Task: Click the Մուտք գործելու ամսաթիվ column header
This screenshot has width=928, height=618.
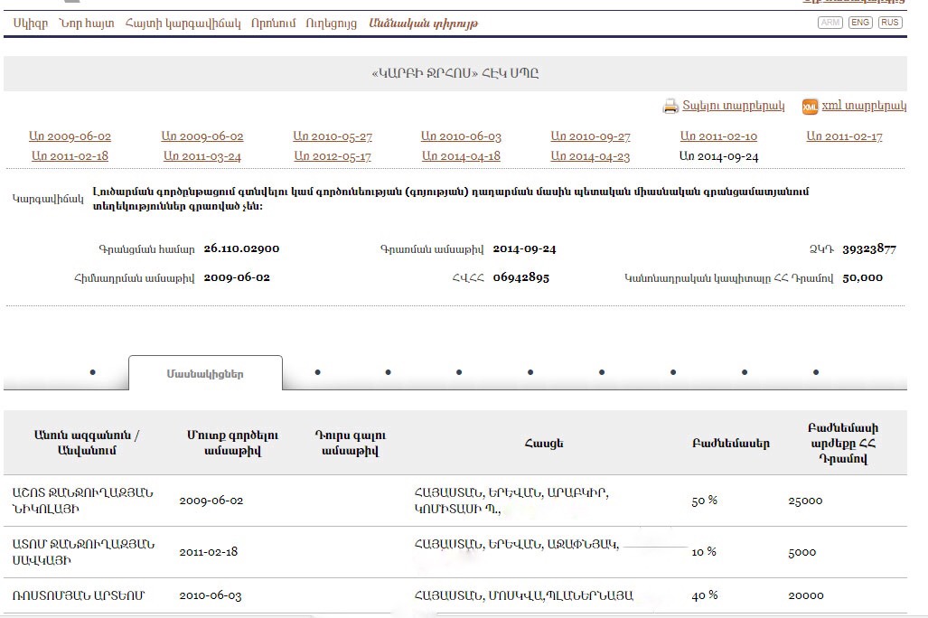Action: coord(232,443)
